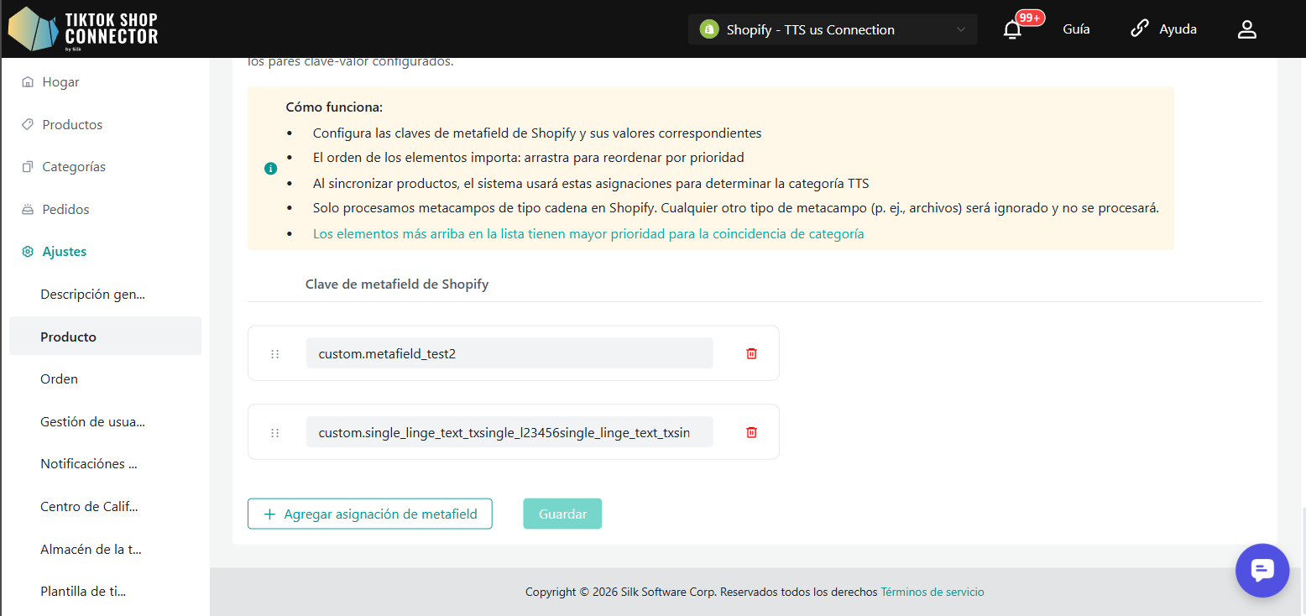This screenshot has height=616, width=1306.
Task: Open Pedidos from the sidebar
Action: (x=65, y=209)
